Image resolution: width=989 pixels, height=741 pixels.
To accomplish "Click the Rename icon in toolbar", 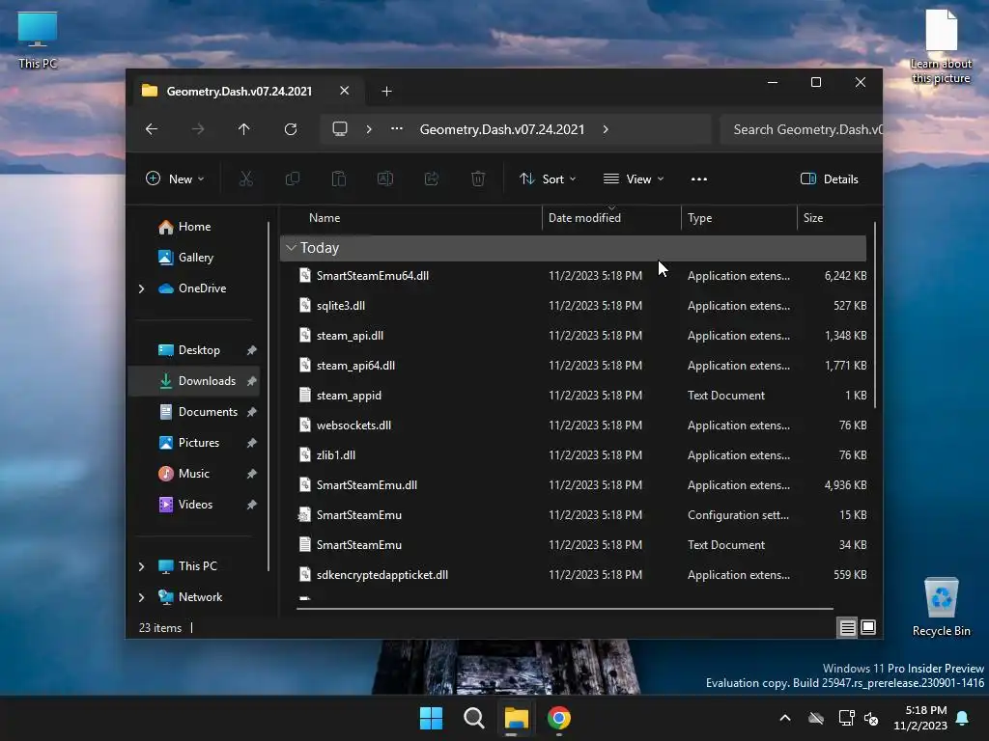I will point(385,178).
